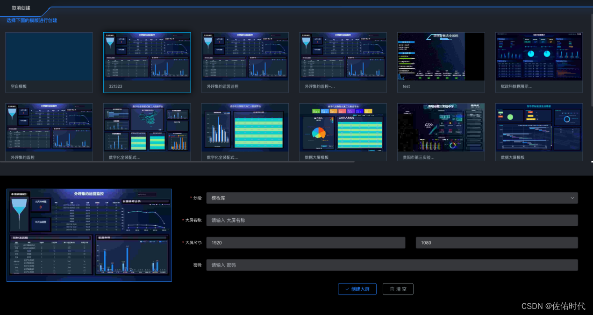Choose the template labeled 外呼集约监控
This screenshot has height=315, width=593.
coord(49,132)
